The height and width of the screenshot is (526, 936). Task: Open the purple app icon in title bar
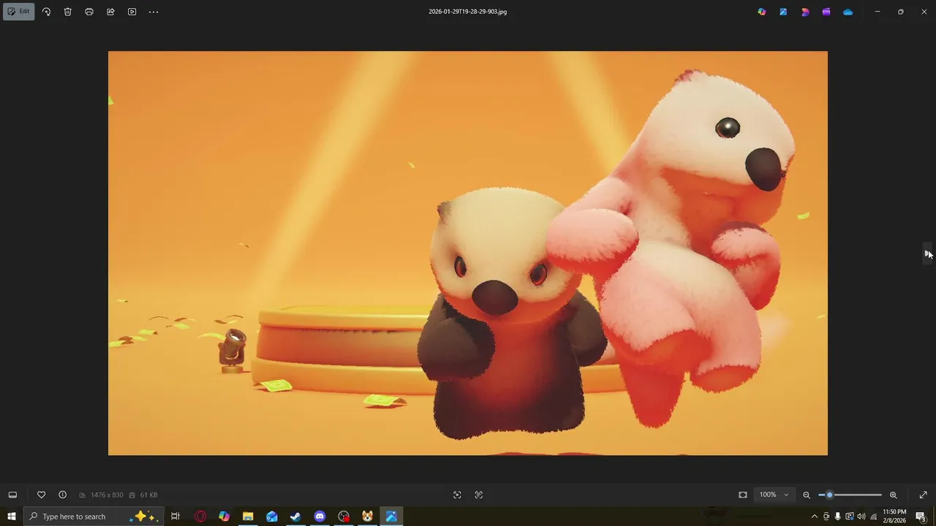tap(826, 12)
